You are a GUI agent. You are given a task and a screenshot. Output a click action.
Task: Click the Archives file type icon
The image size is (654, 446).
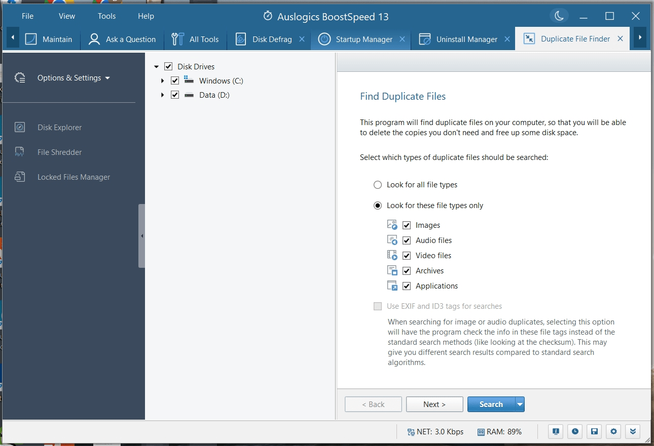[x=392, y=270]
